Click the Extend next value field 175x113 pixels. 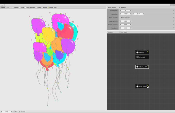(125, 28)
